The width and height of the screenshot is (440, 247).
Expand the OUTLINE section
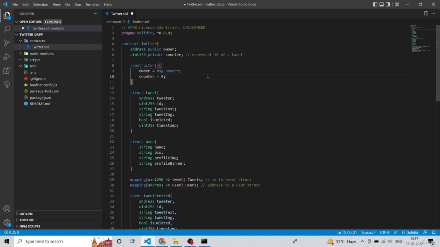(x=26, y=214)
